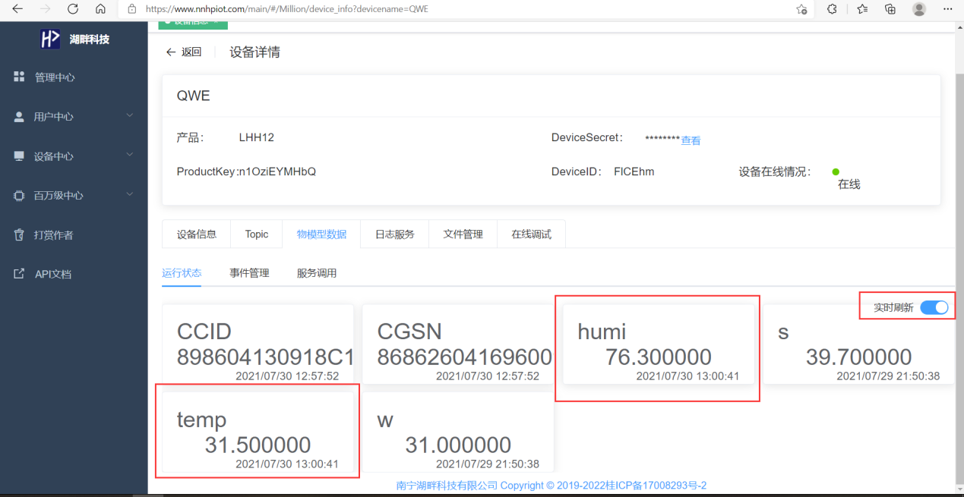The width and height of the screenshot is (964, 497).
Task: Click the 湖畔科技 logo
Action: pyautogui.click(x=50, y=39)
